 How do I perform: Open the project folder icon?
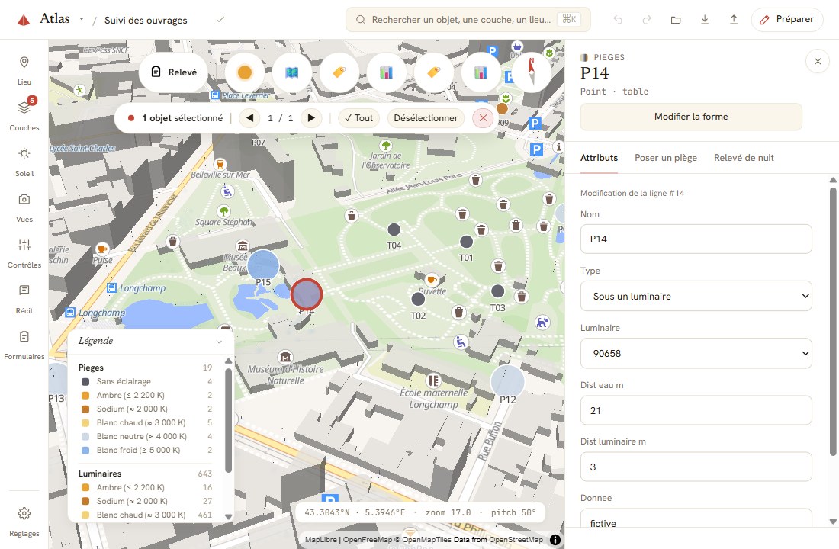[676, 20]
